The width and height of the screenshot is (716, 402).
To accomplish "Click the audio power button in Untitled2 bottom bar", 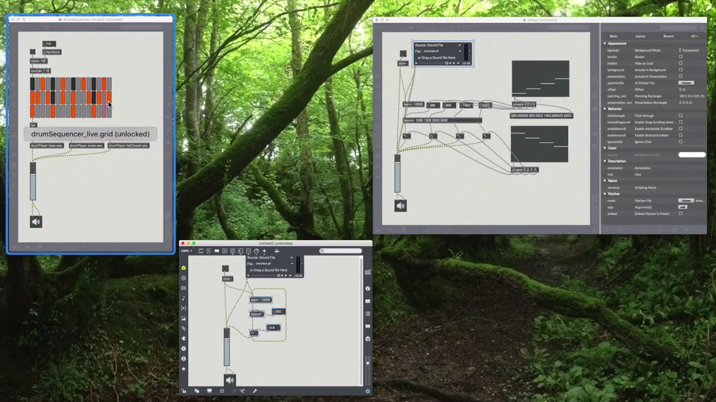I will point(368,391).
